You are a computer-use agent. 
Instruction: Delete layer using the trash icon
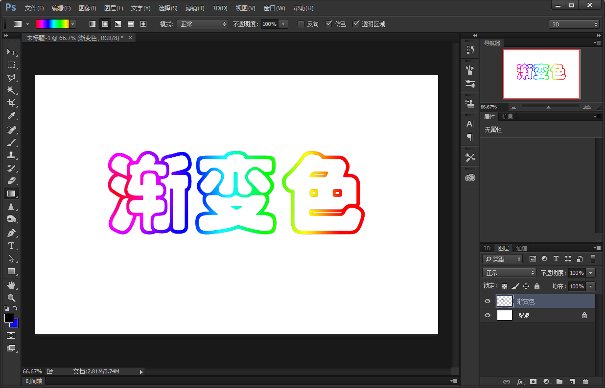tap(585, 381)
